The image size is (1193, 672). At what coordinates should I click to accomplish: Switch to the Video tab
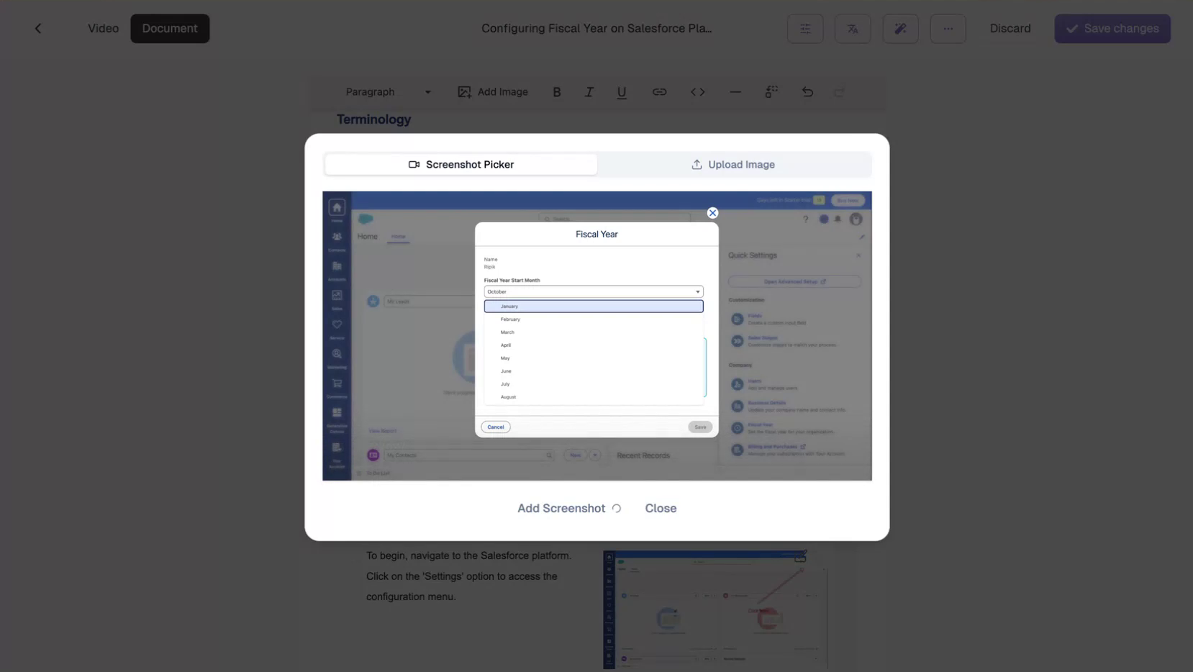coord(103,28)
